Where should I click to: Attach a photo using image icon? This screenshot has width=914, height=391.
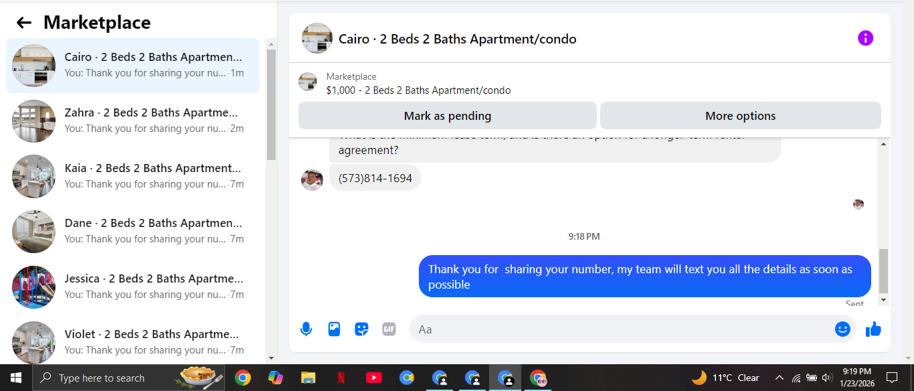click(x=334, y=329)
